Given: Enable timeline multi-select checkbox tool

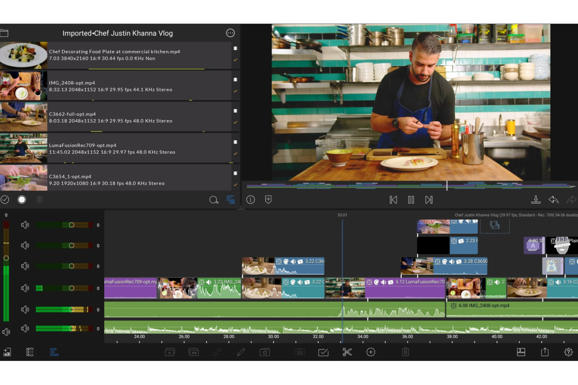Looking at the screenshot, I should (x=323, y=352).
